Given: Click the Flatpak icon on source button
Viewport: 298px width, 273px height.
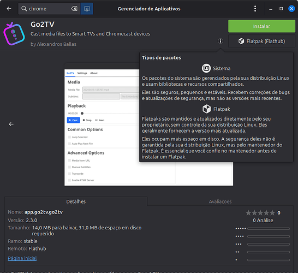Looking at the screenshot, I should [241, 41].
